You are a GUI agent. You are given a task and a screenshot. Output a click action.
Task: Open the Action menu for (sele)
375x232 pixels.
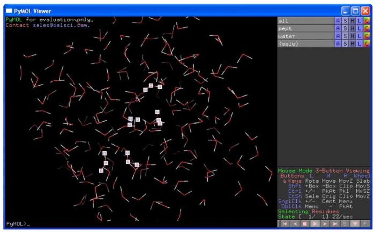click(x=338, y=44)
